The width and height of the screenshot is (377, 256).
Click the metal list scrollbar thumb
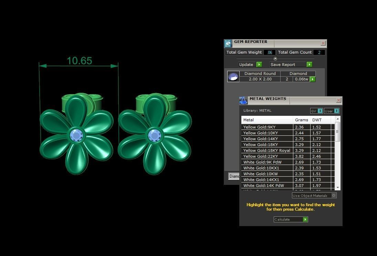click(337, 132)
